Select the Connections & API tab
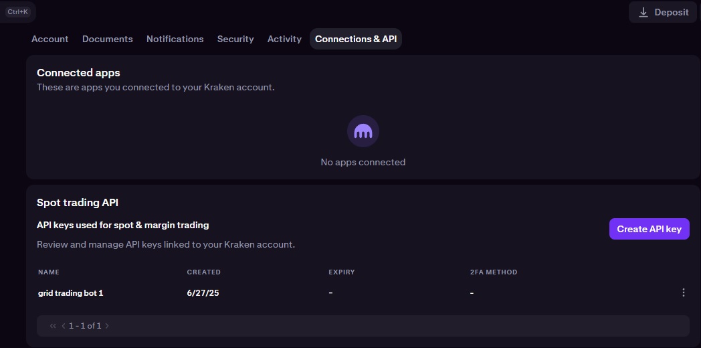Viewport: 701px width, 348px height. (x=356, y=39)
